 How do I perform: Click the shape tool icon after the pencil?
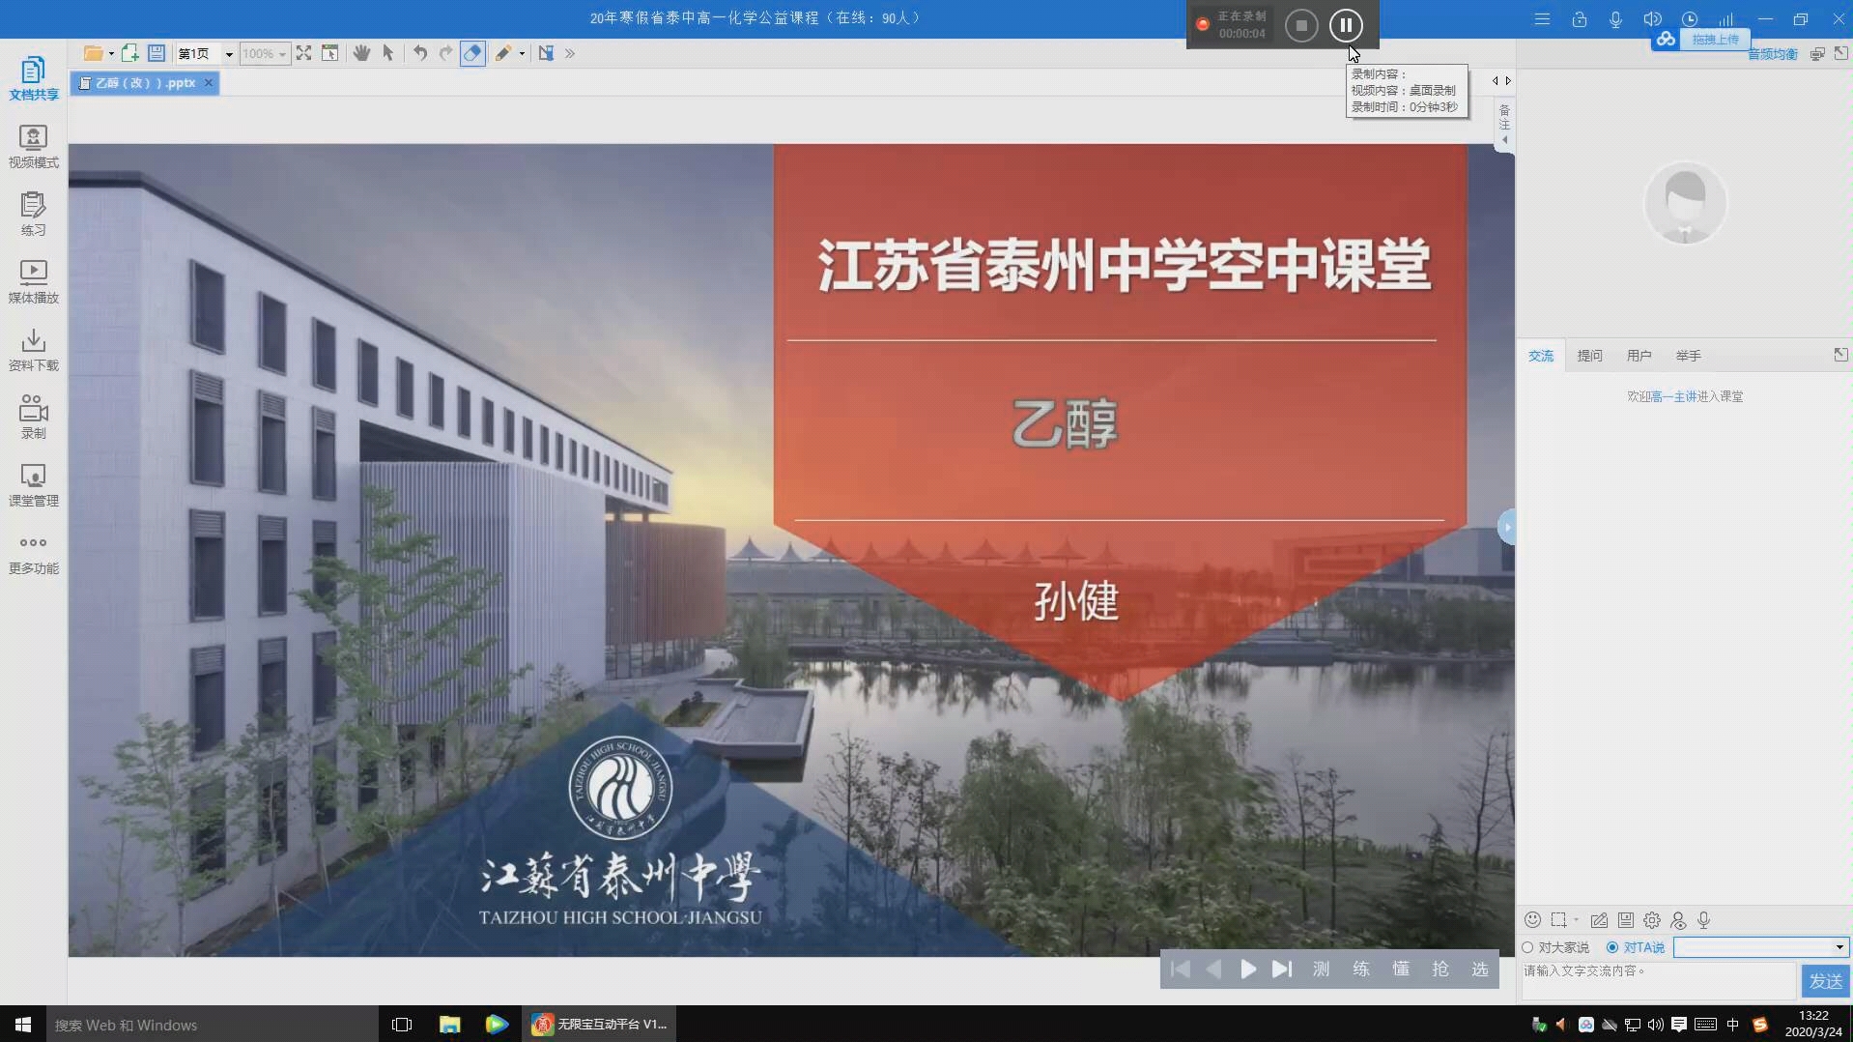[546, 53]
